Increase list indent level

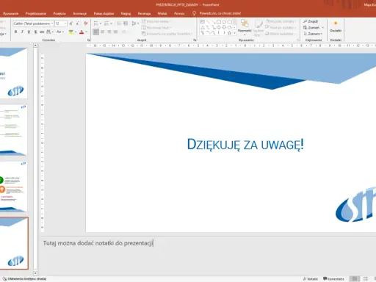[x=126, y=23]
